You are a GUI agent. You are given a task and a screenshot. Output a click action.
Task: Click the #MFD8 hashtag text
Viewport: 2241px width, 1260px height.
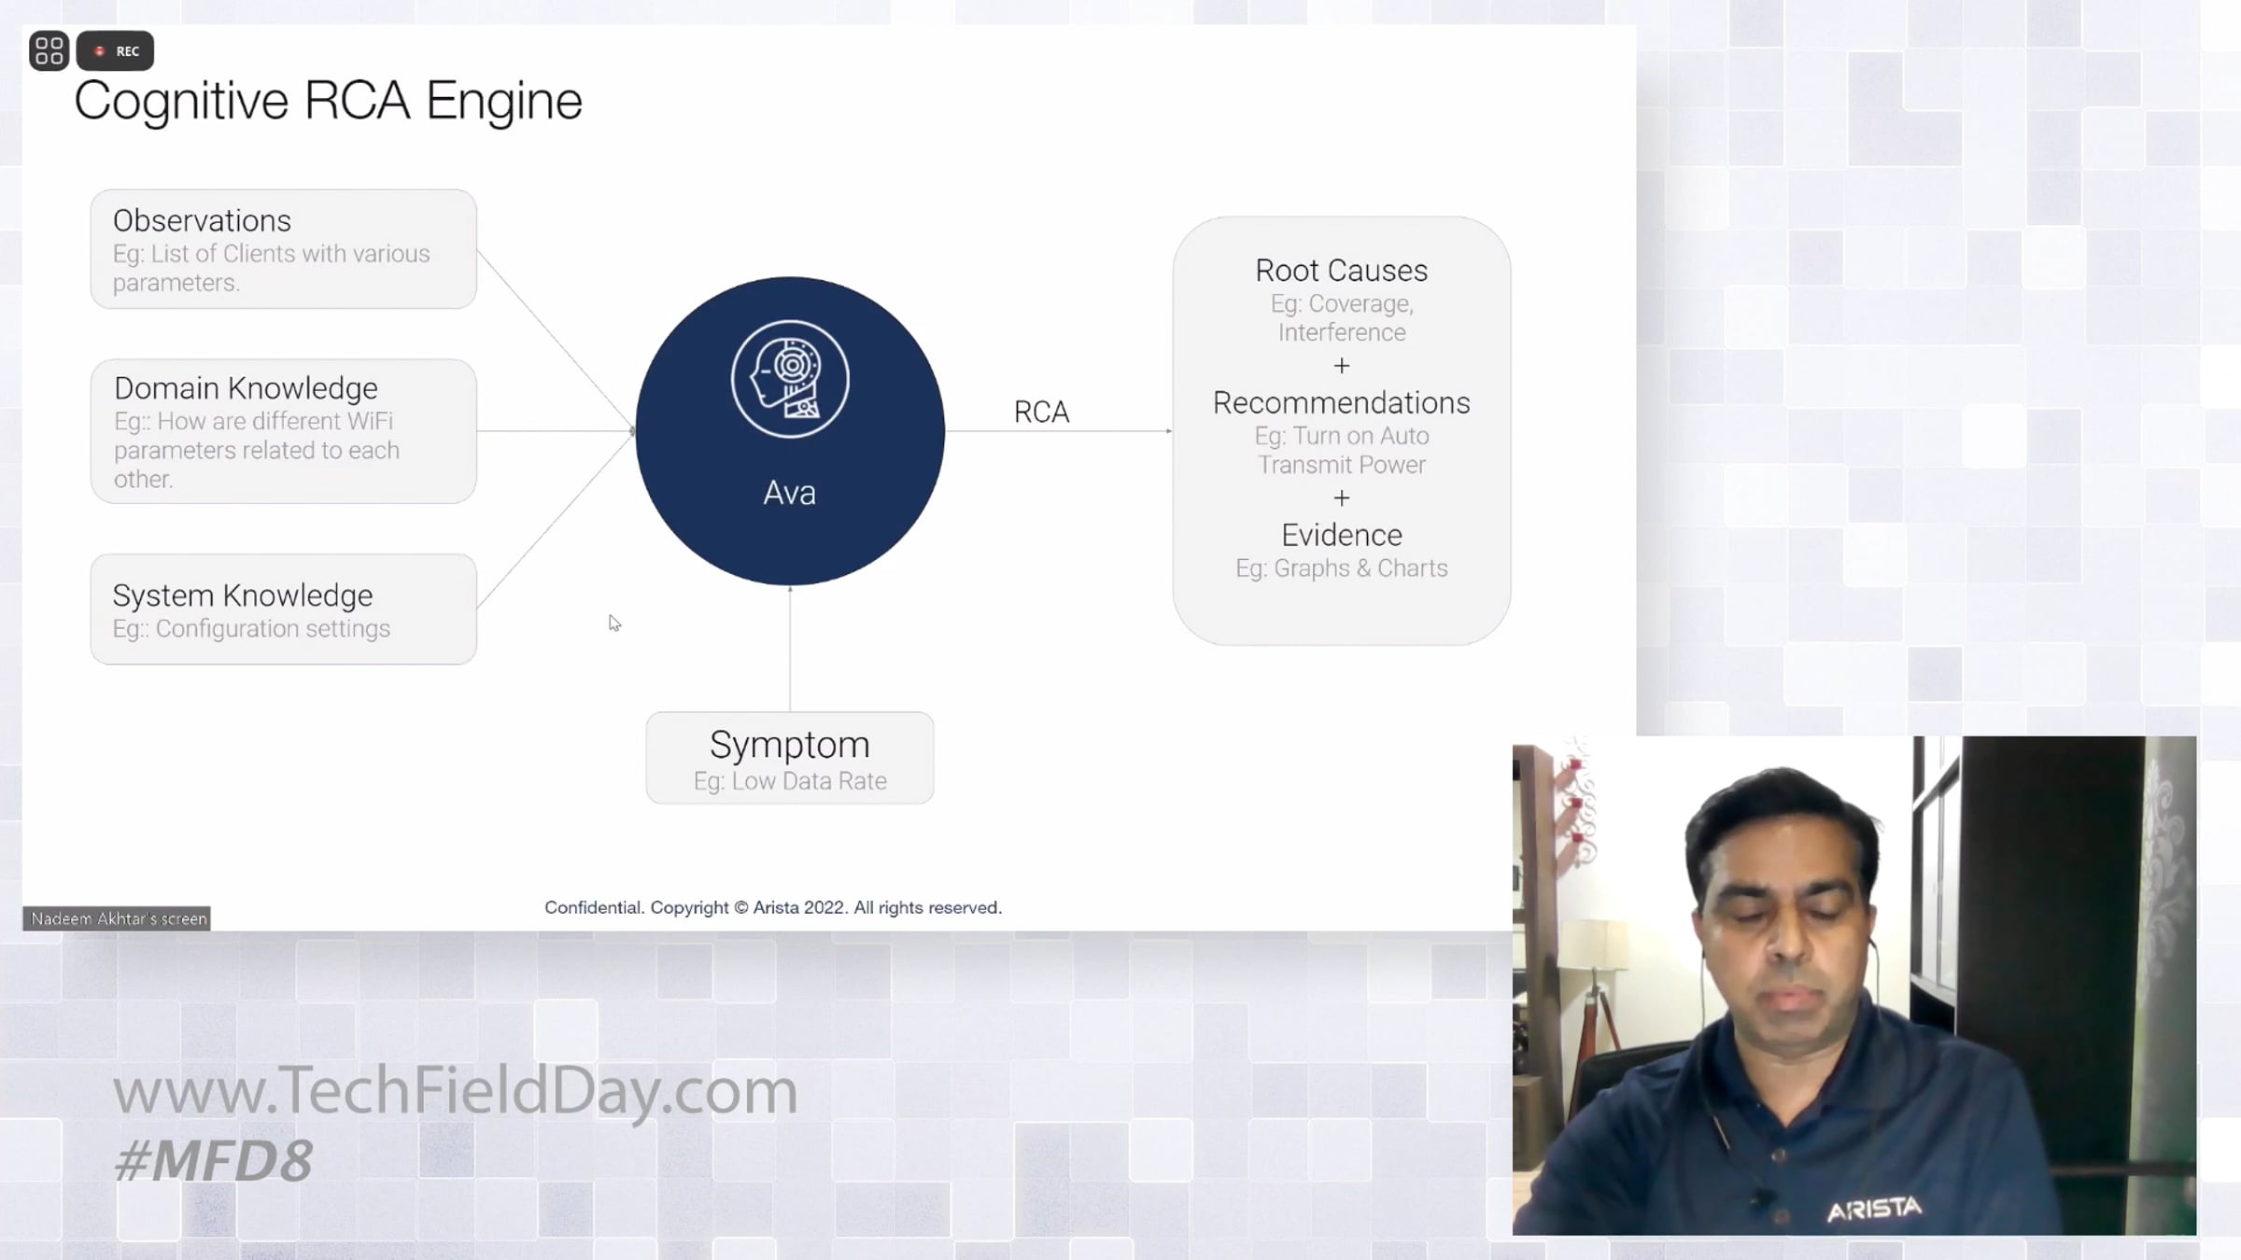click(x=213, y=1161)
